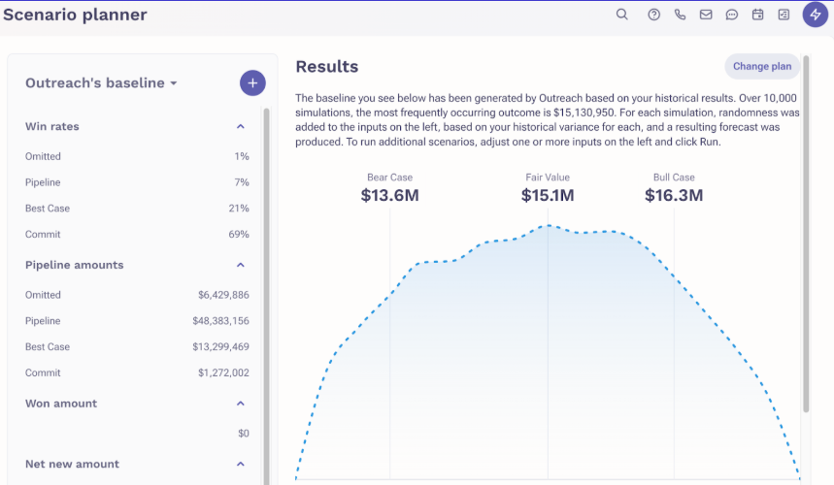Click the purple lightning bolt button
This screenshot has width=834, height=485.
pos(815,15)
